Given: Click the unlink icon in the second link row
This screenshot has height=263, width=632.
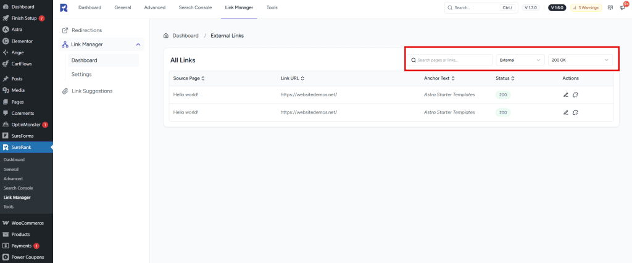Looking at the screenshot, I should click(x=575, y=112).
